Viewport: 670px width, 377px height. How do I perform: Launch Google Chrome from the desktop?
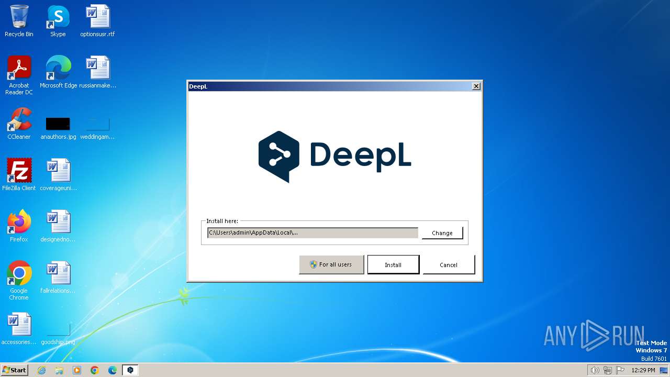[x=19, y=281]
